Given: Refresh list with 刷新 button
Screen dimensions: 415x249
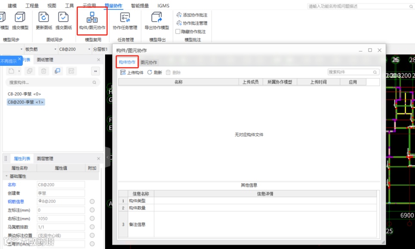Looking at the screenshot, I should point(154,73).
